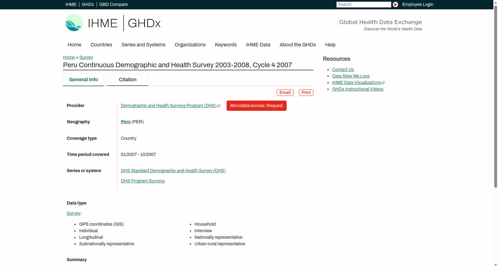Click Microdata access: Request button
Viewport: 498px width, 268px height.
256,106
